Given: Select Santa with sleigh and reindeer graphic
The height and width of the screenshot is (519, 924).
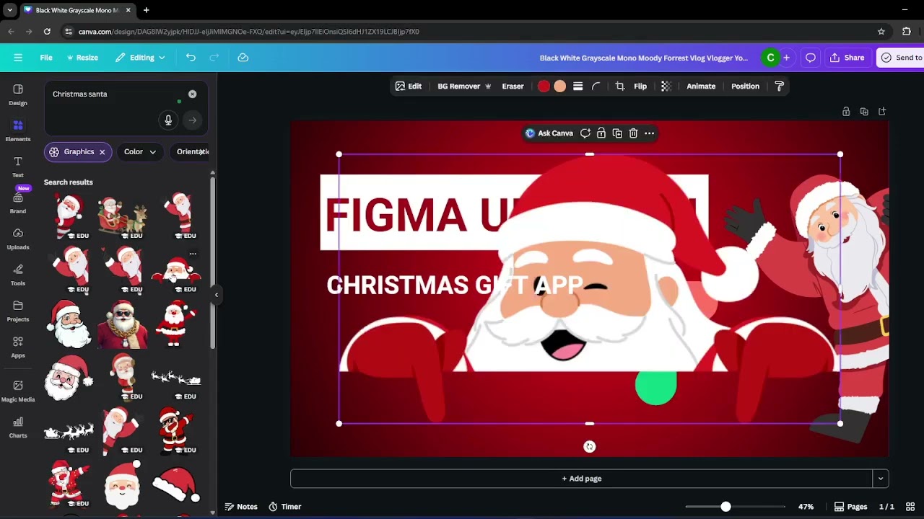Looking at the screenshot, I should click(x=123, y=216).
